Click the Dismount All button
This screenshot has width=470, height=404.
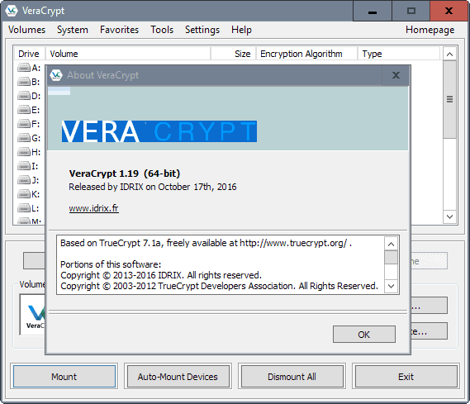tap(292, 377)
